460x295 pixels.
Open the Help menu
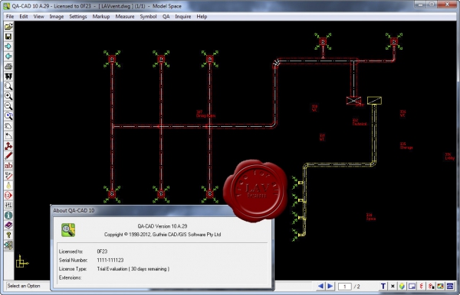202,17
